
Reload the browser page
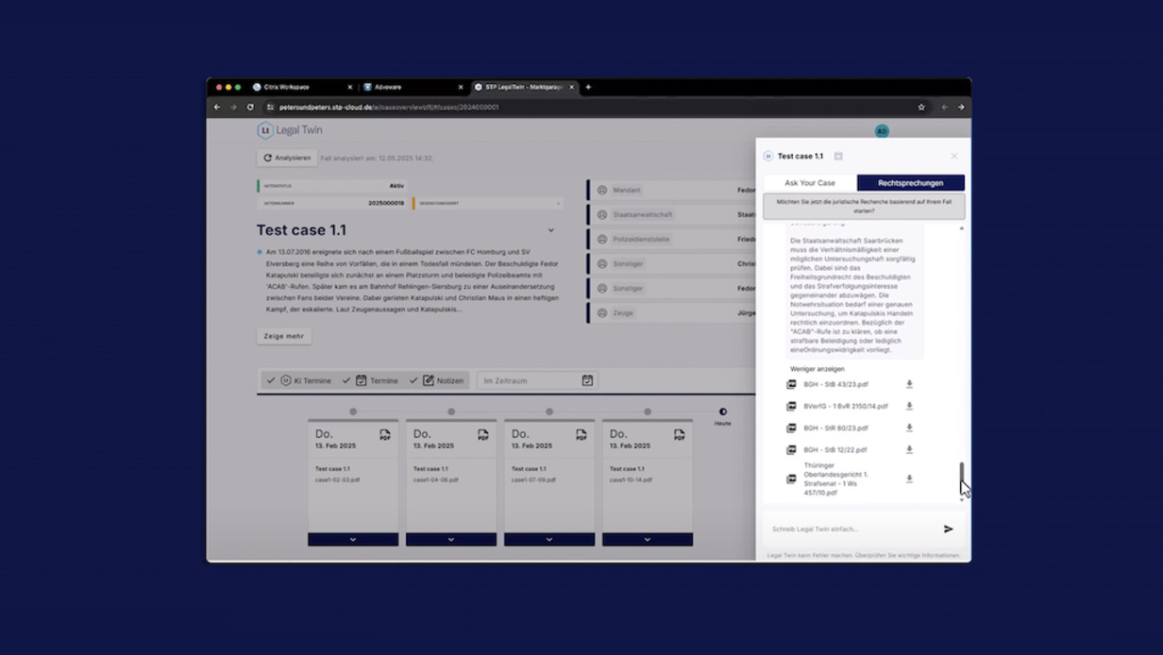(x=250, y=107)
